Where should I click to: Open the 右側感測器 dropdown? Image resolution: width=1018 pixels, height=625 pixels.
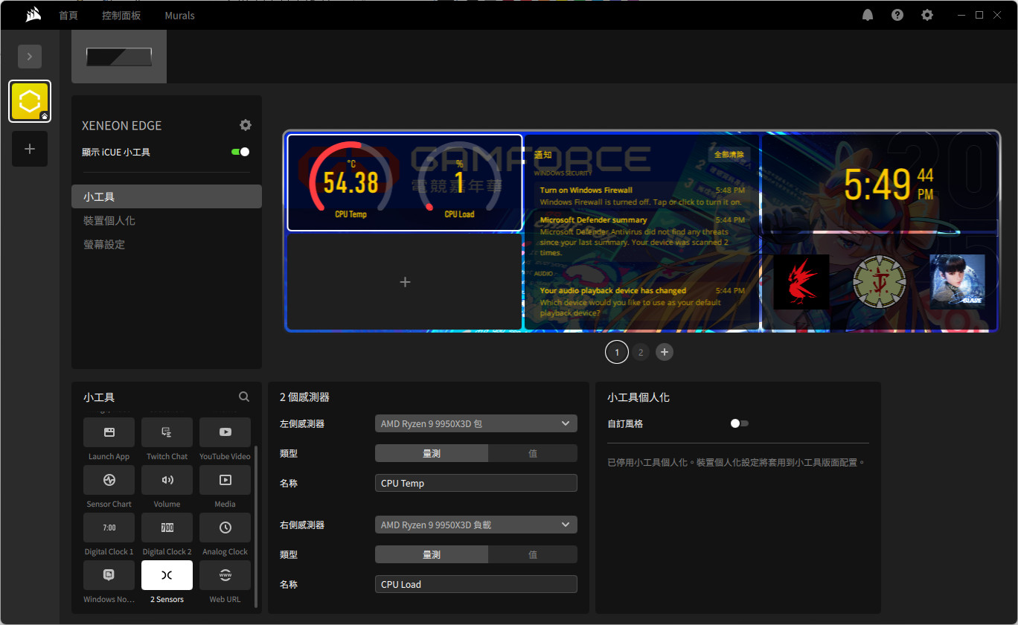click(x=476, y=525)
